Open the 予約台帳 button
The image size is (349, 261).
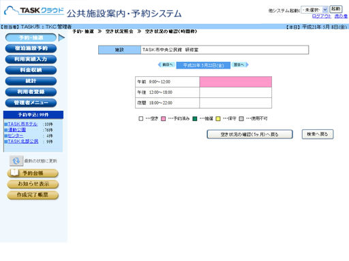pos(33,173)
